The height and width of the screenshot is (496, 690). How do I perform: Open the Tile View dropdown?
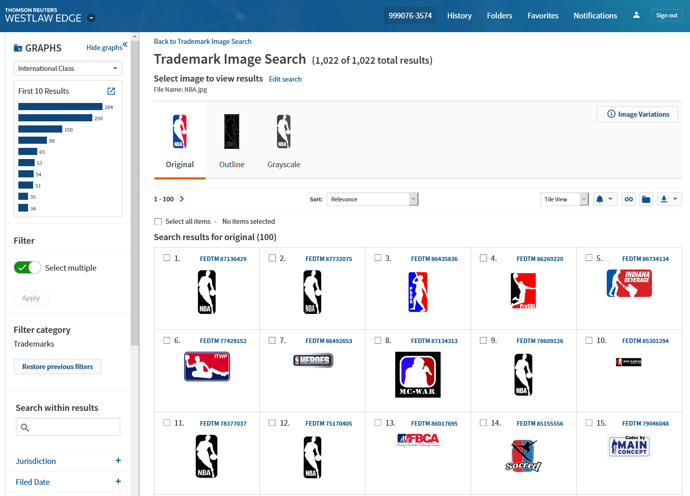564,199
